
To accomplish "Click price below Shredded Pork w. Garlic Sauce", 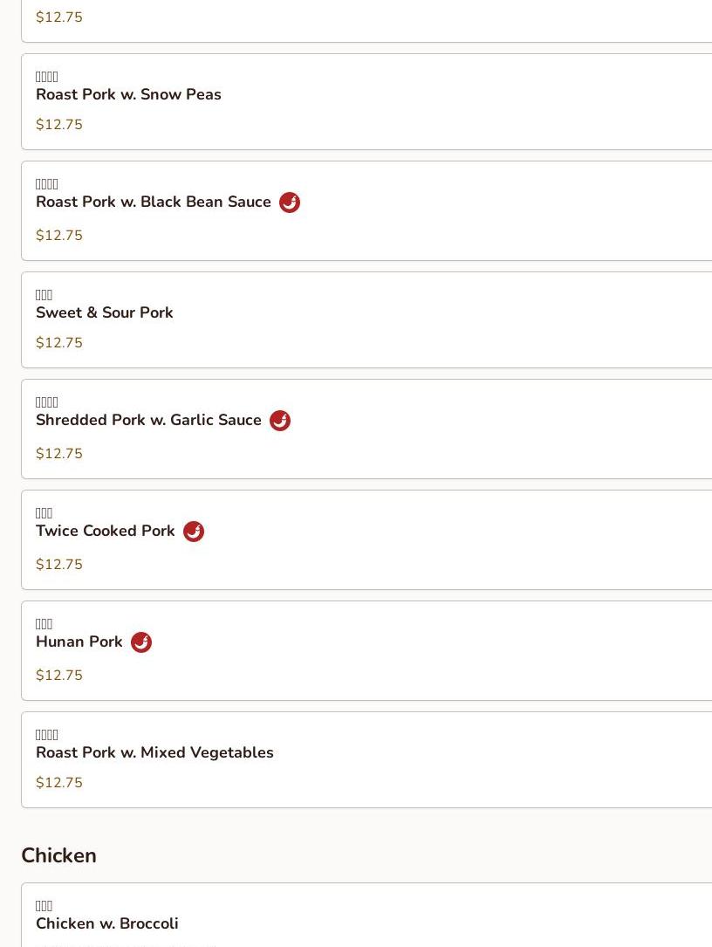I will (x=59, y=454).
